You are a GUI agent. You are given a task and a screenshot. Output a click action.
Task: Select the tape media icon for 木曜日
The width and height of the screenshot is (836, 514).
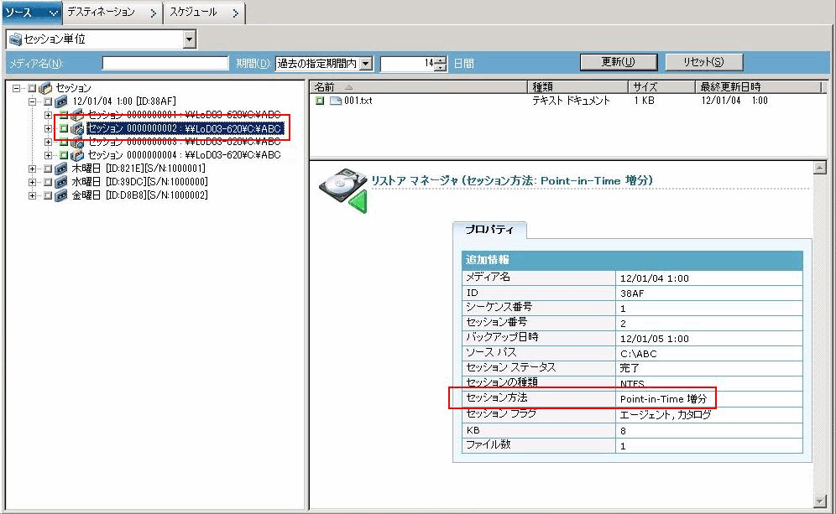tap(60, 169)
